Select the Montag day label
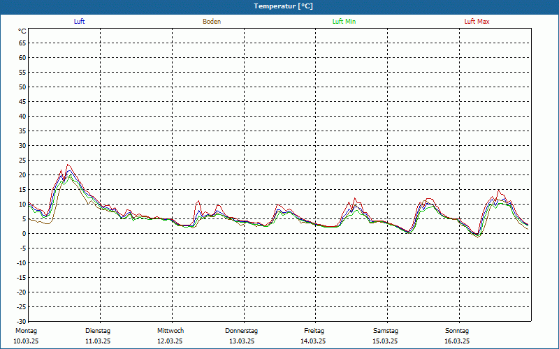 (x=26, y=331)
